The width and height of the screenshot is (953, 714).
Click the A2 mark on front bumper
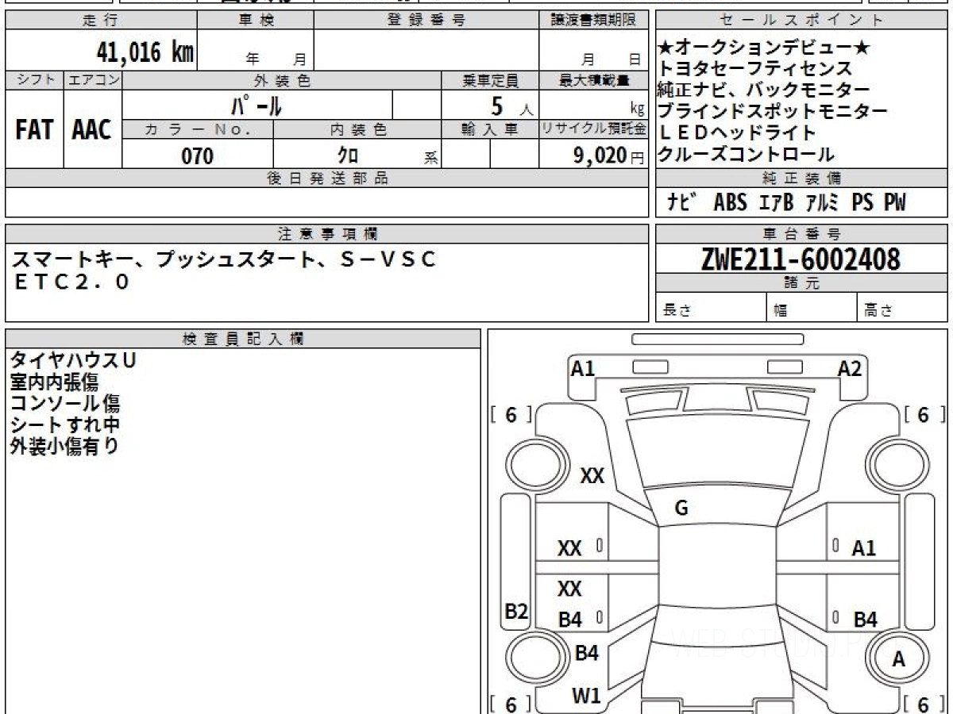tap(850, 368)
